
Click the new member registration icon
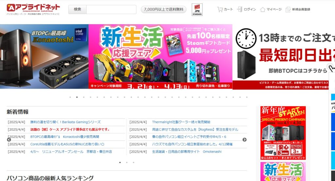click(x=288, y=9)
